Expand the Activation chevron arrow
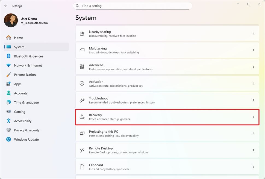Screen dimensions: 265x179 (253, 84)
